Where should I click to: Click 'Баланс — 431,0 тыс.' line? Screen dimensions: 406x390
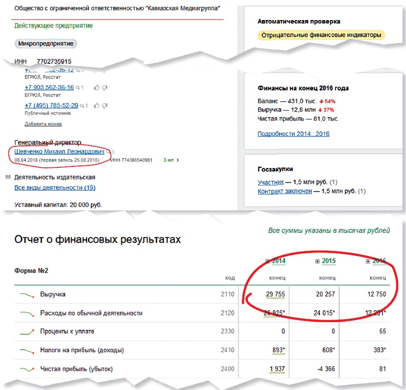tap(287, 101)
